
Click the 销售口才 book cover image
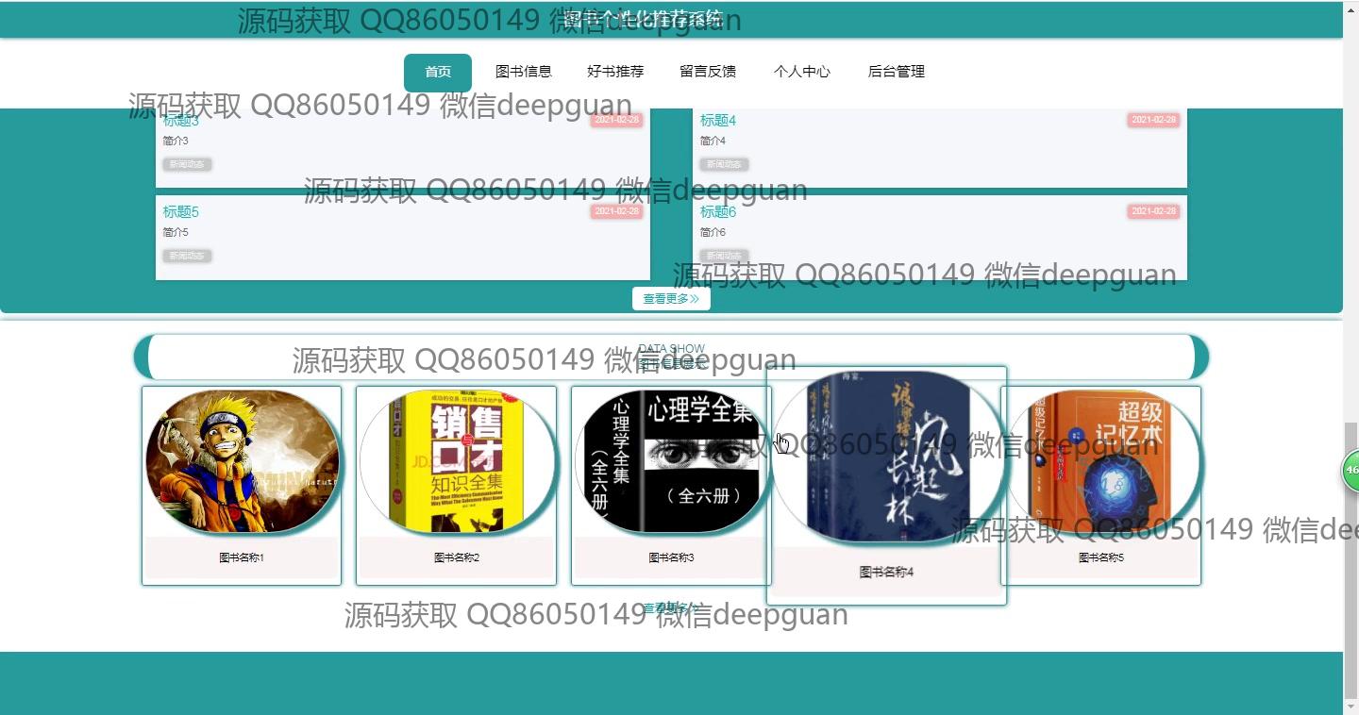pos(456,462)
